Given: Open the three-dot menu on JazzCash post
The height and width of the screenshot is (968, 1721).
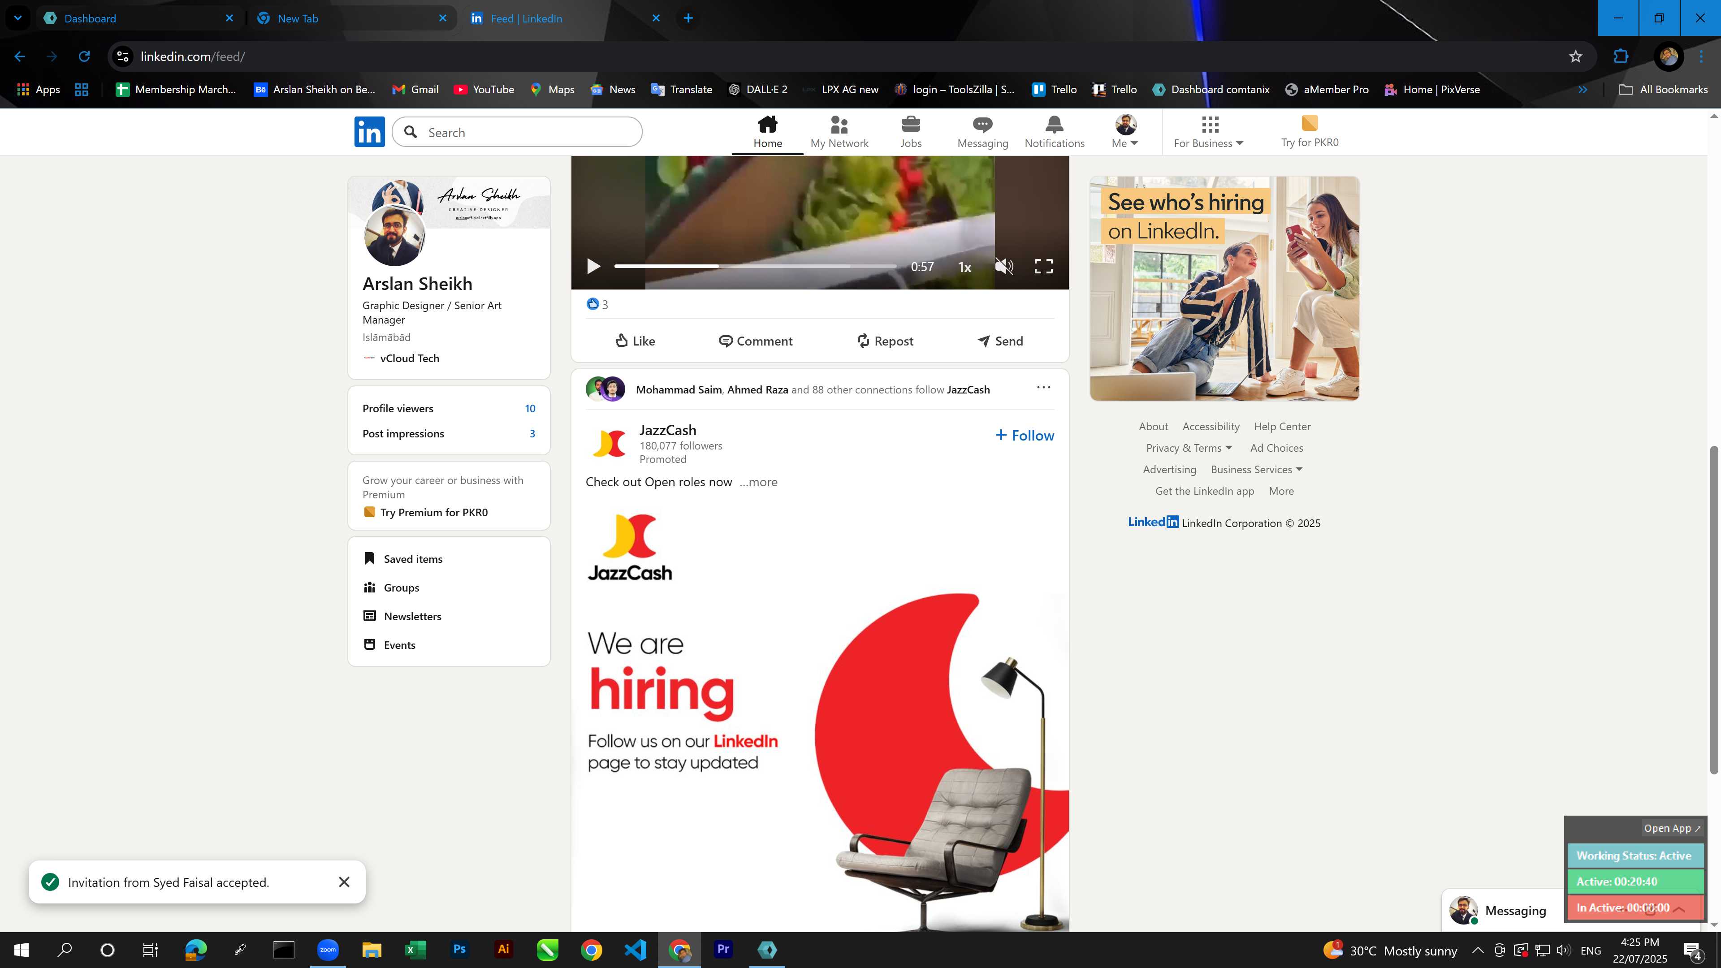Looking at the screenshot, I should point(1043,388).
